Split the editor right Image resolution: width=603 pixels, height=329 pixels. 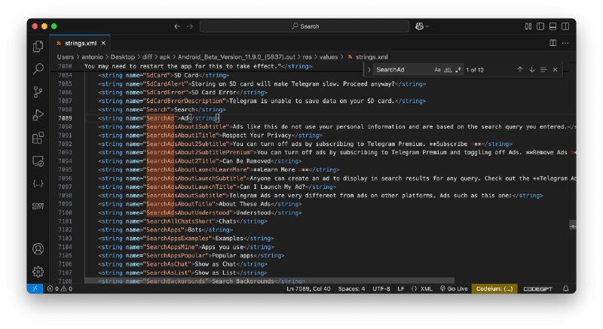(552, 43)
